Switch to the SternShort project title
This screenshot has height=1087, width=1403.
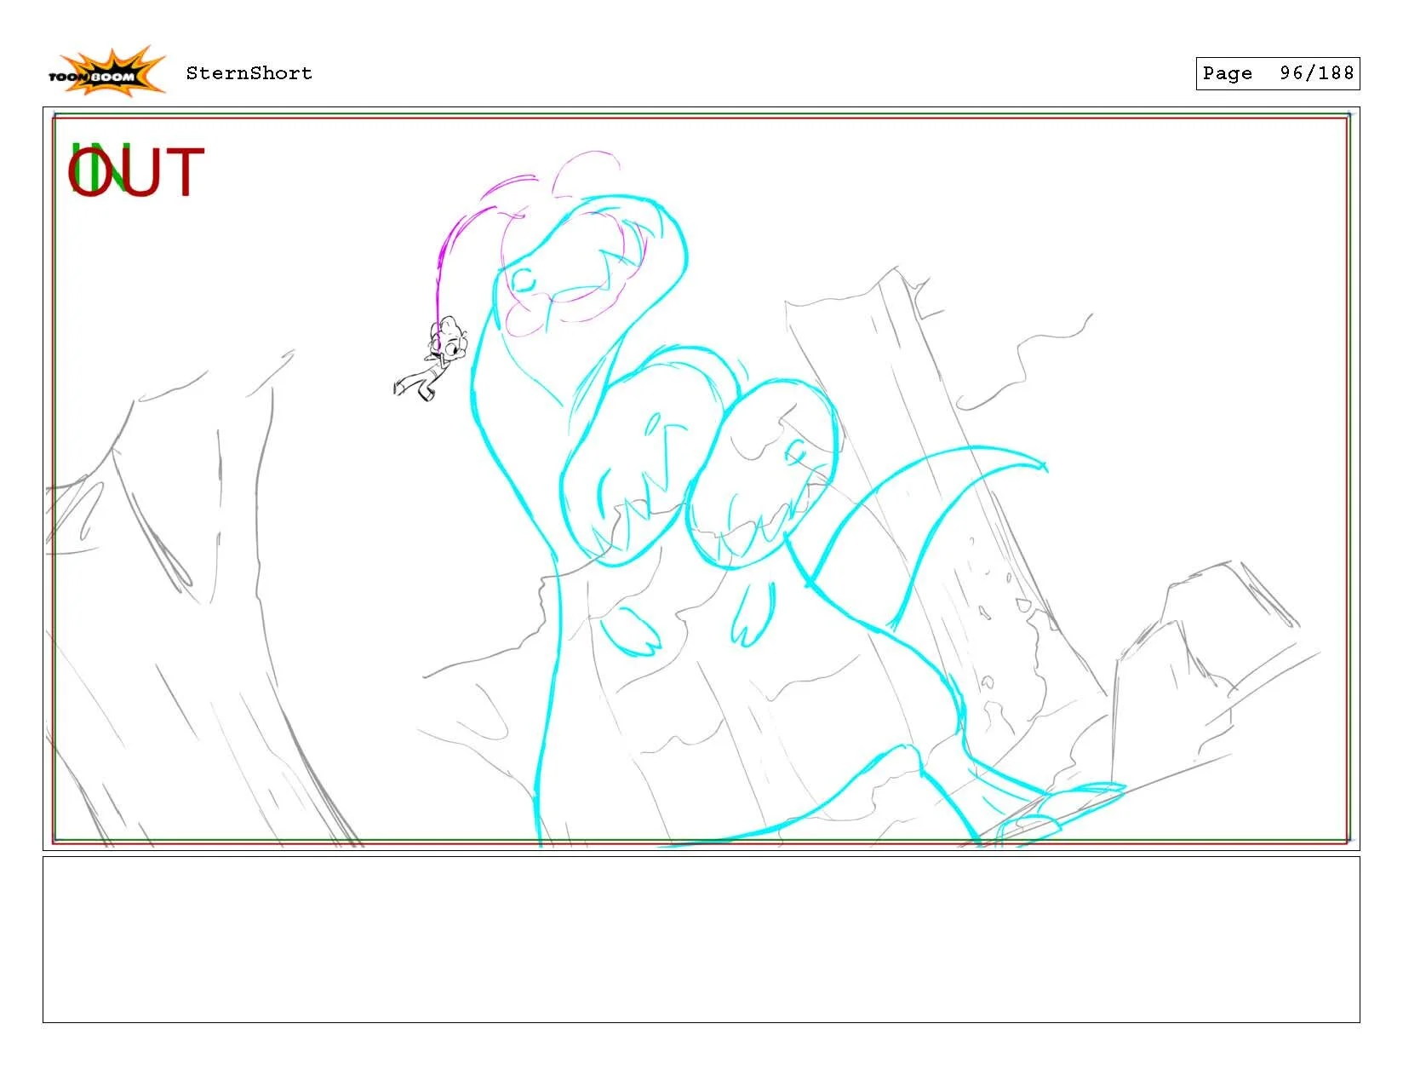click(247, 73)
